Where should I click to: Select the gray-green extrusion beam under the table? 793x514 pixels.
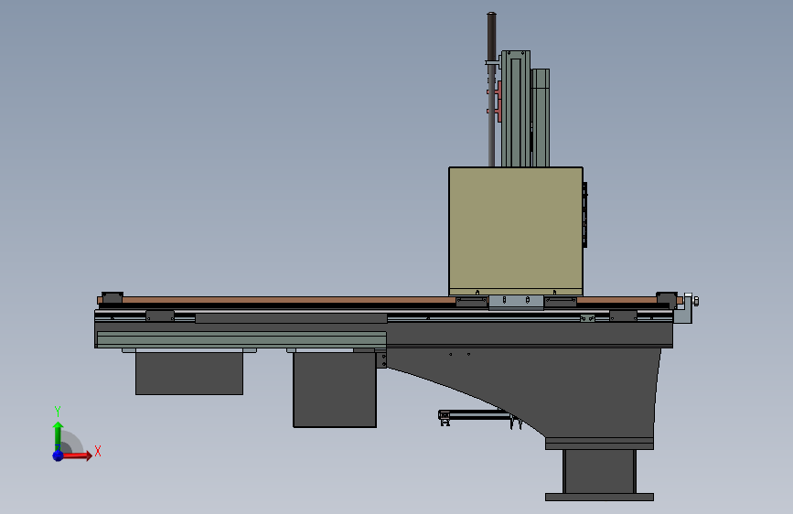(241, 339)
